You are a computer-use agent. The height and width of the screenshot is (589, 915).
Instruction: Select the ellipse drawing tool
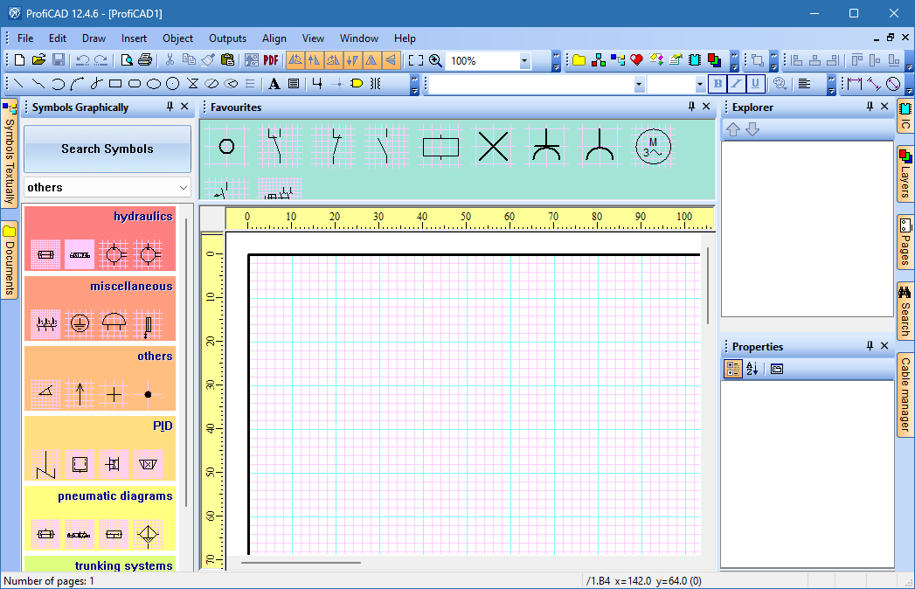coord(154,84)
